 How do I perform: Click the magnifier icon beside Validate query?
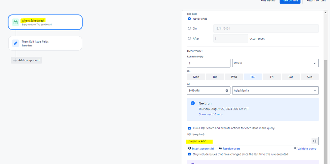click(x=295, y=149)
